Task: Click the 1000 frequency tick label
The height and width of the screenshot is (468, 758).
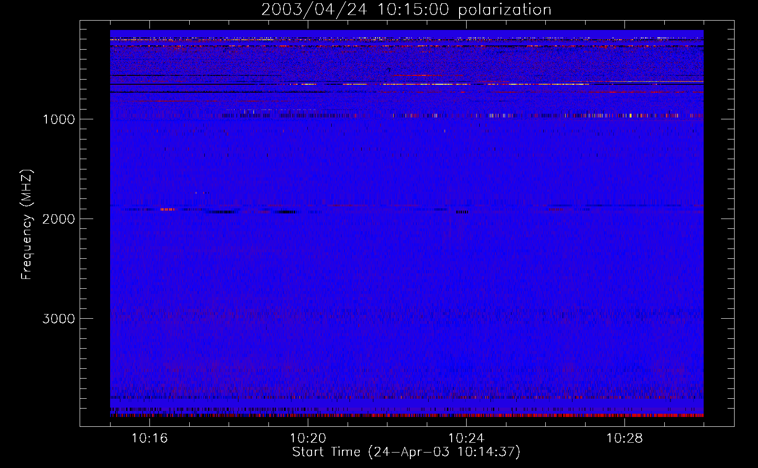Action: pos(59,119)
